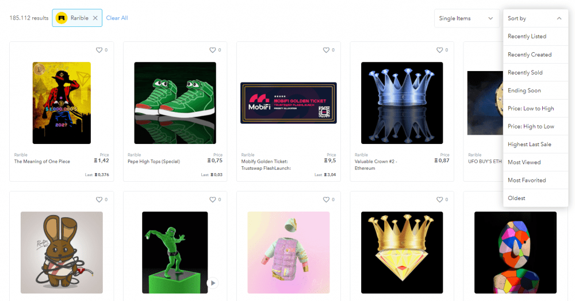575x301 pixels.
Task: Like the Mobify Golden Ticket listing
Action: click(326, 50)
